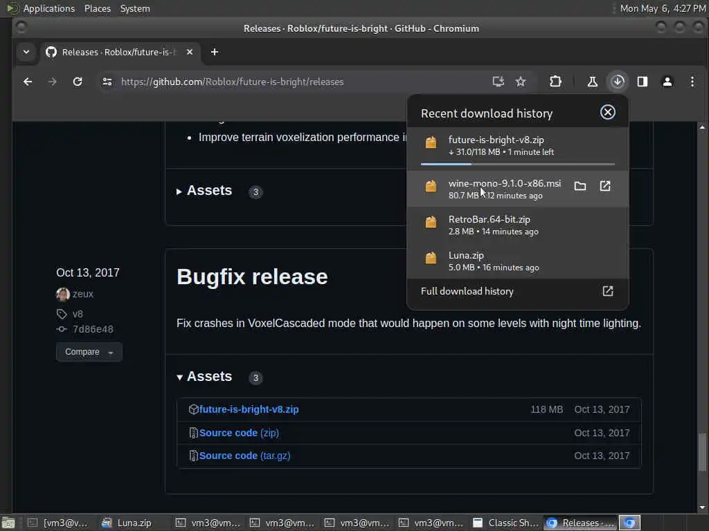
Task: Click the page vertical scrollbar thumb
Action: [702, 452]
